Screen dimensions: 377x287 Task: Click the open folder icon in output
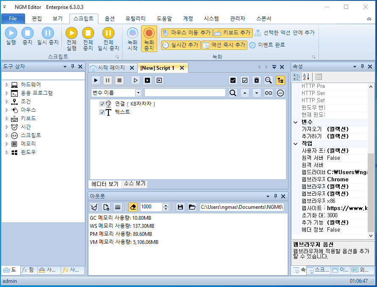click(192, 207)
